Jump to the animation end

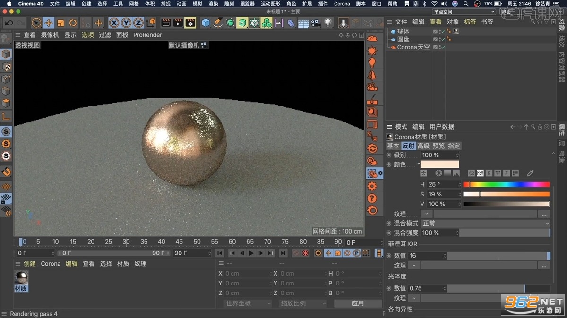[x=283, y=253]
